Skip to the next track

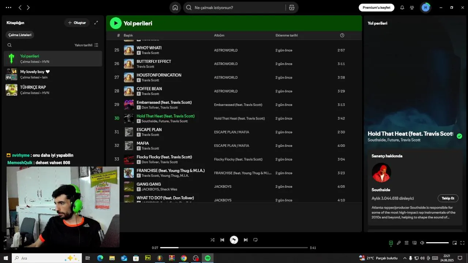[x=246, y=240]
